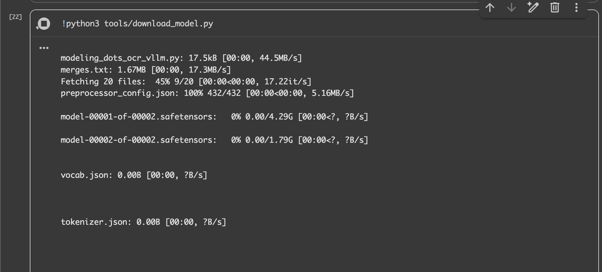Viewport: 602px width, 272px height.
Task: Click the !python3 command in the cell
Action: pos(80,24)
